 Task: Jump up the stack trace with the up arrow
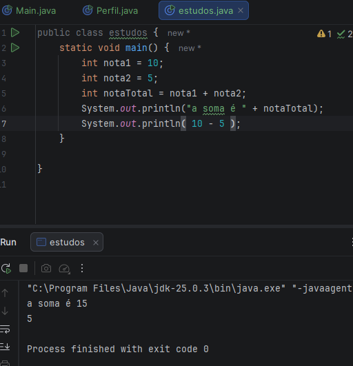[5, 293]
